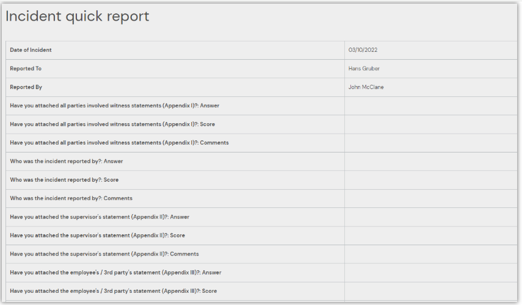
Task: Click empty value cell for witness statements Answer
Action: tap(430, 106)
